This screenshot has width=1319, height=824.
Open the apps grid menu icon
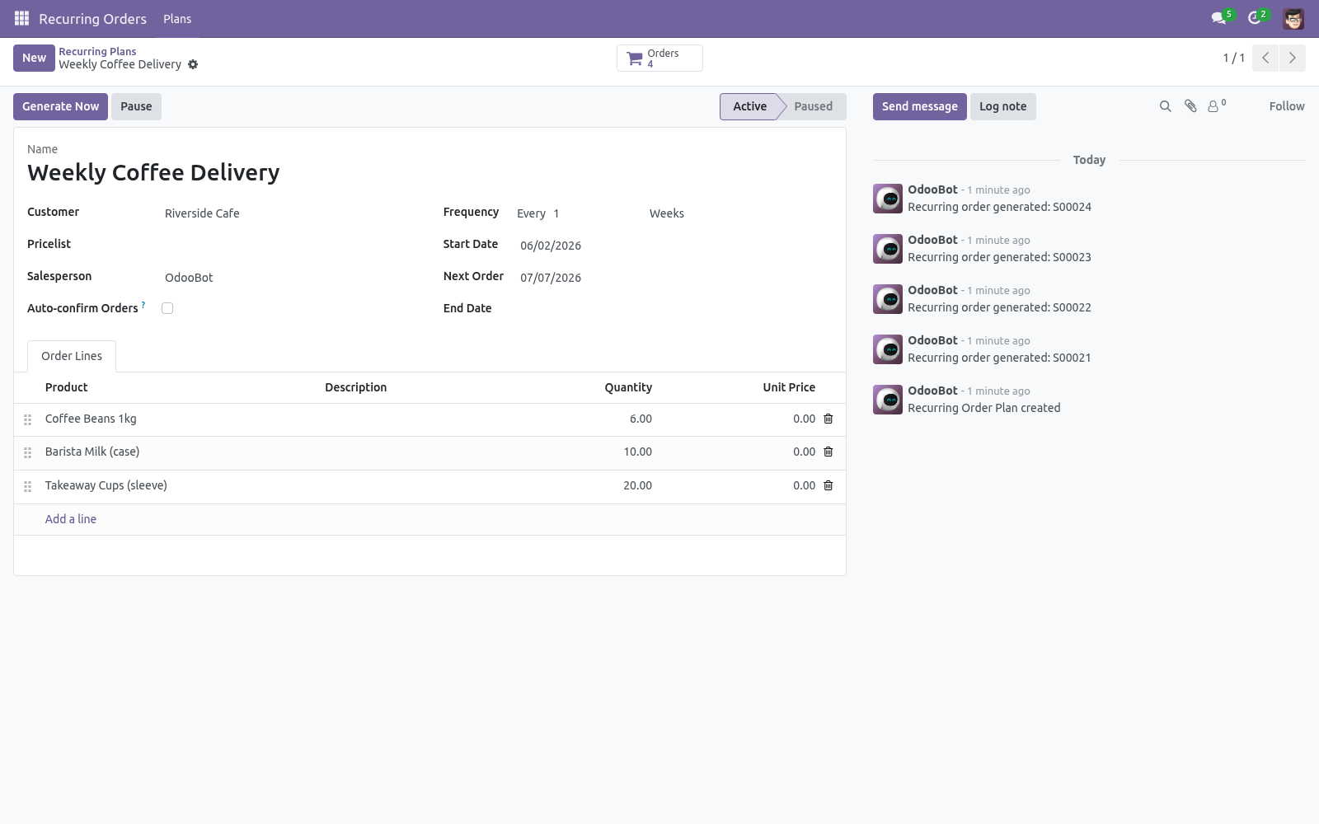click(21, 18)
